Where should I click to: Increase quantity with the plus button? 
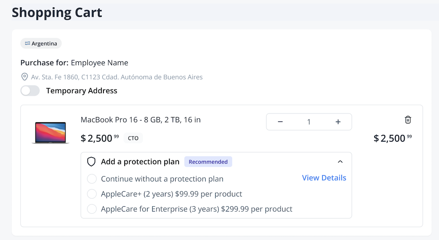(338, 122)
